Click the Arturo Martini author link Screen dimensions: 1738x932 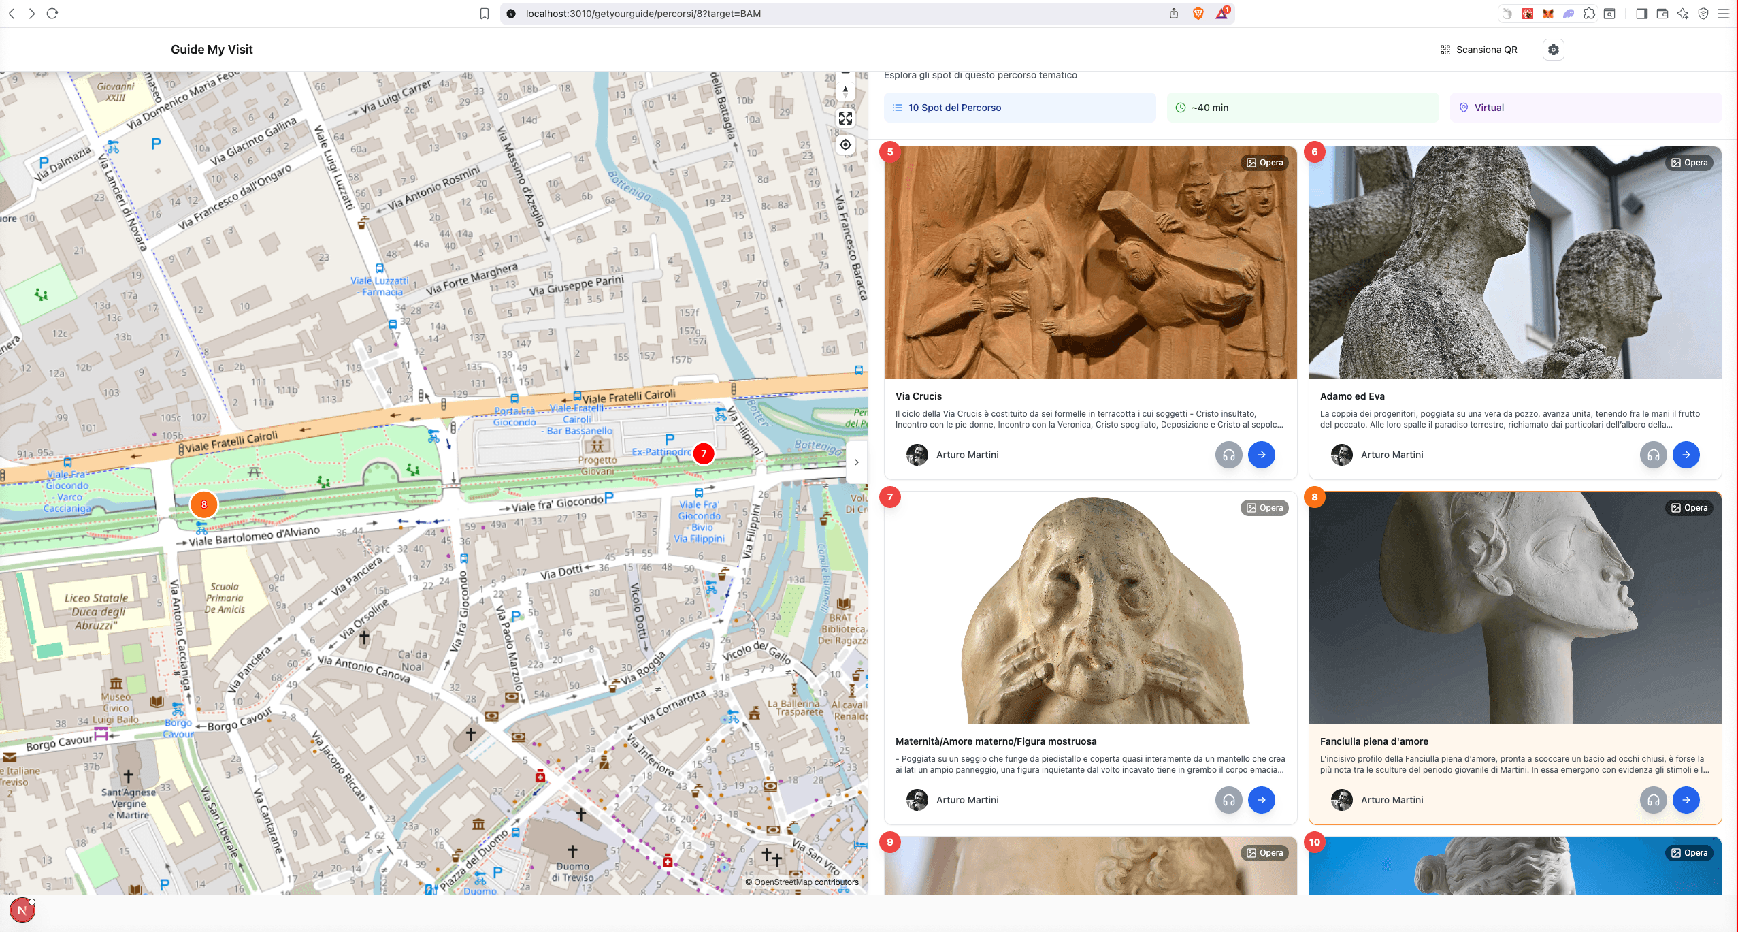click(967, 455)
